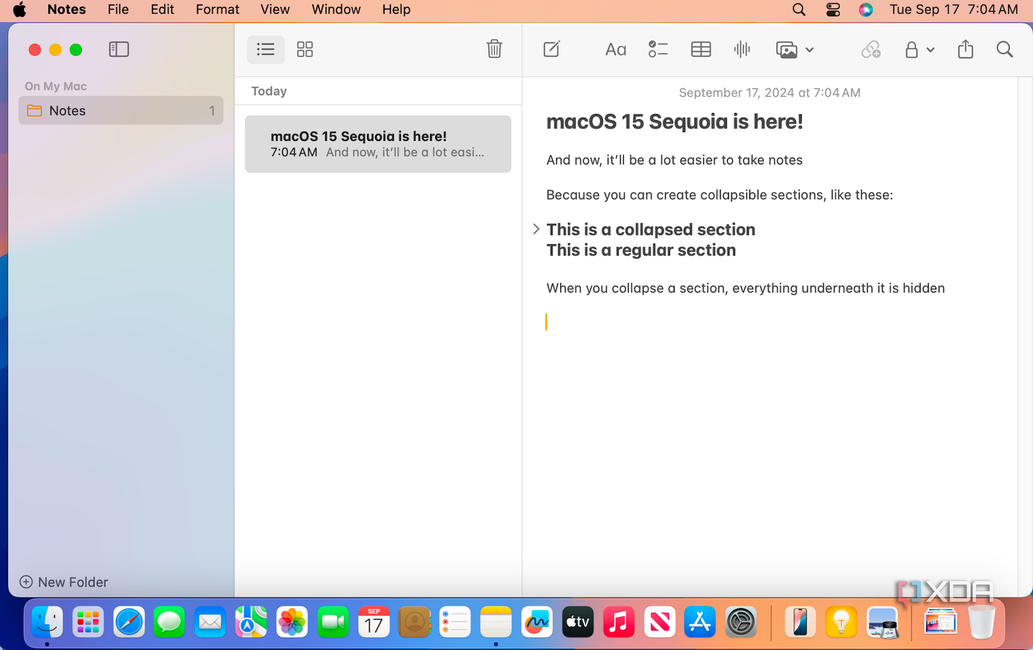Switch to list view
1033x650 pixels.
tap(265, 49)
